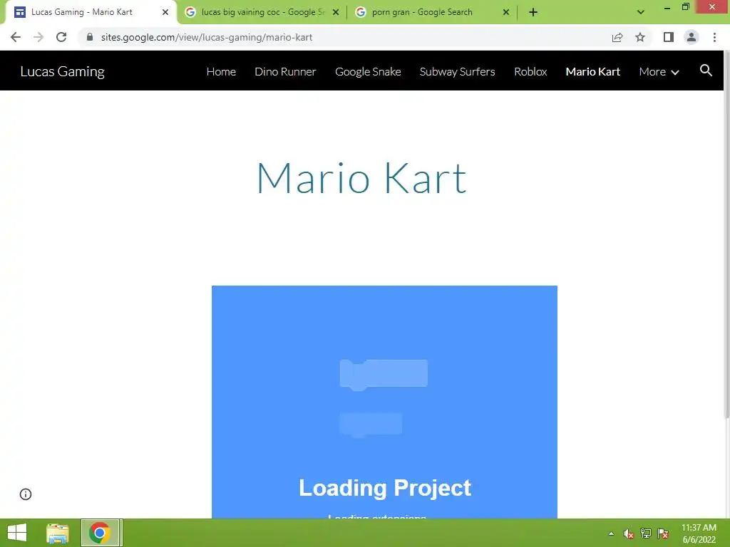Screen dimensions: 730x547
Task: Open the site search magnifier icon
Action: (706, 71)
